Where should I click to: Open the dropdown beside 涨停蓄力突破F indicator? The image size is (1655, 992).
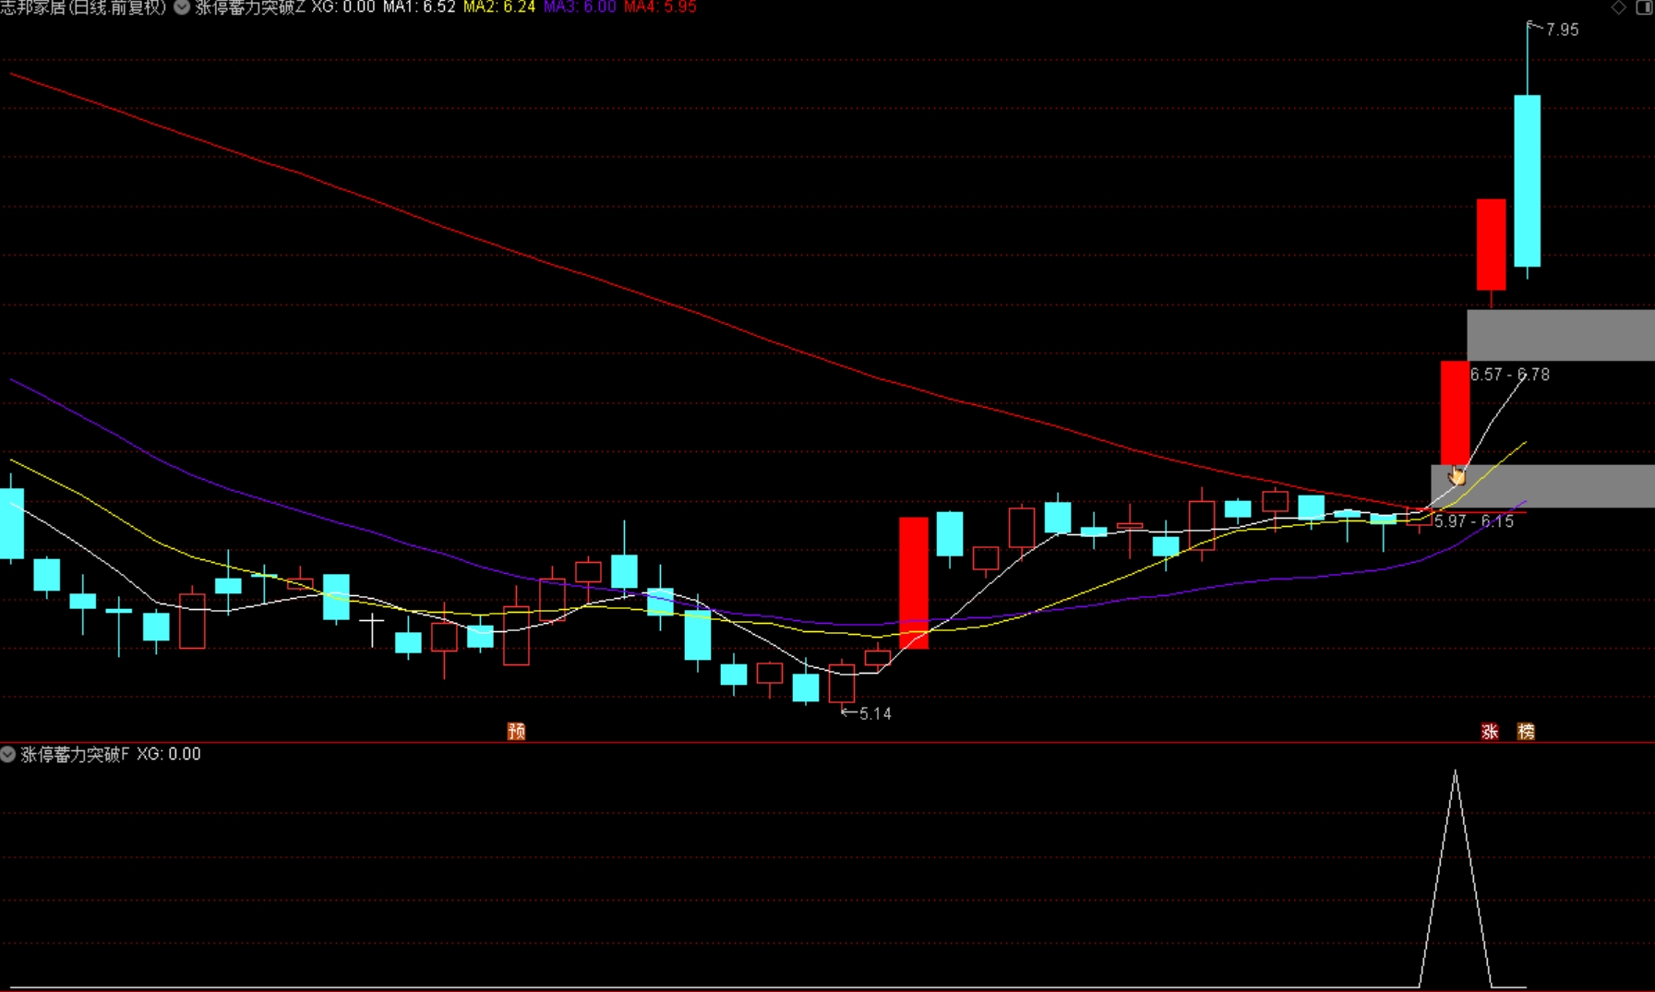click(8, 754)
